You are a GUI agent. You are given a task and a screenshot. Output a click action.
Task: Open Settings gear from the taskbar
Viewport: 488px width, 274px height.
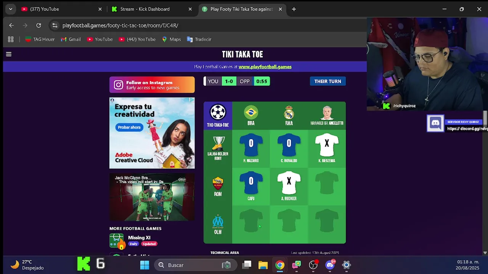[346, 265]
